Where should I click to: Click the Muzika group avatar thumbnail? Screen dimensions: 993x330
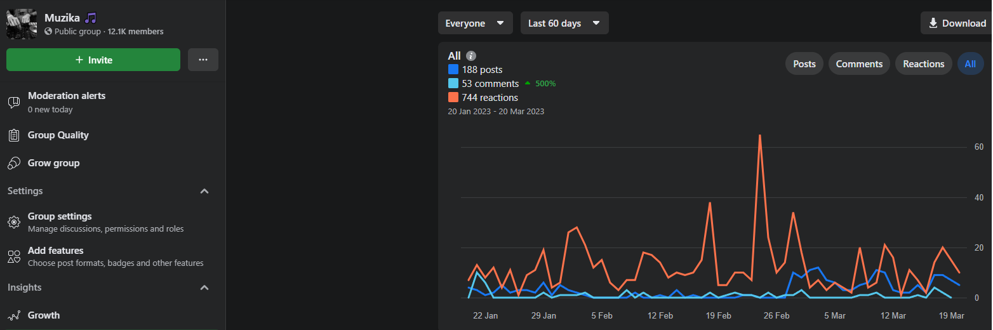pyautogui.click(x=22, y=24)
